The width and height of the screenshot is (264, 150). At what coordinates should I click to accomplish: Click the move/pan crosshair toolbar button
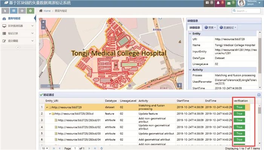(x=22, y=11)
